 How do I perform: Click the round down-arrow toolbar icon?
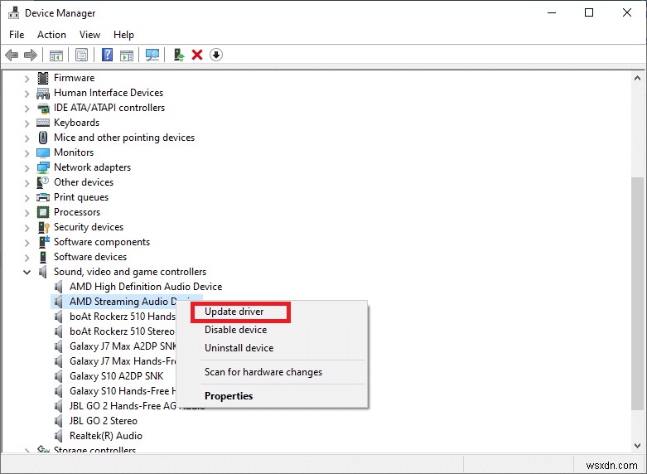pyautogui.click(x=216, y=55)
